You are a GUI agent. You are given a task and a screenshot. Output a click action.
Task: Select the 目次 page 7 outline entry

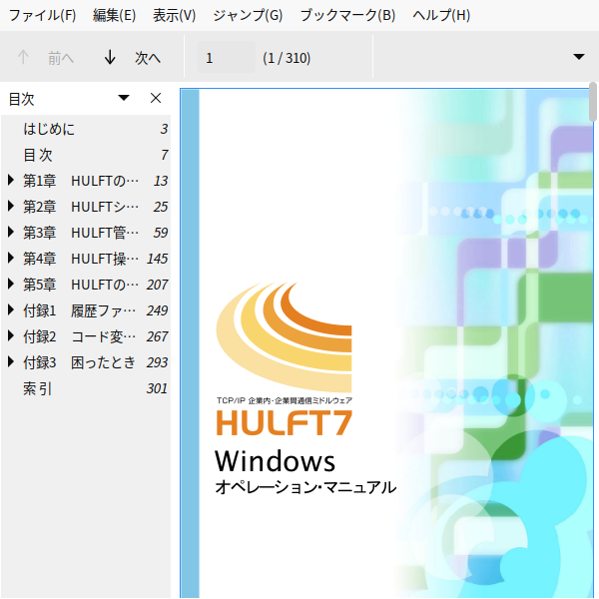[86, 155]
